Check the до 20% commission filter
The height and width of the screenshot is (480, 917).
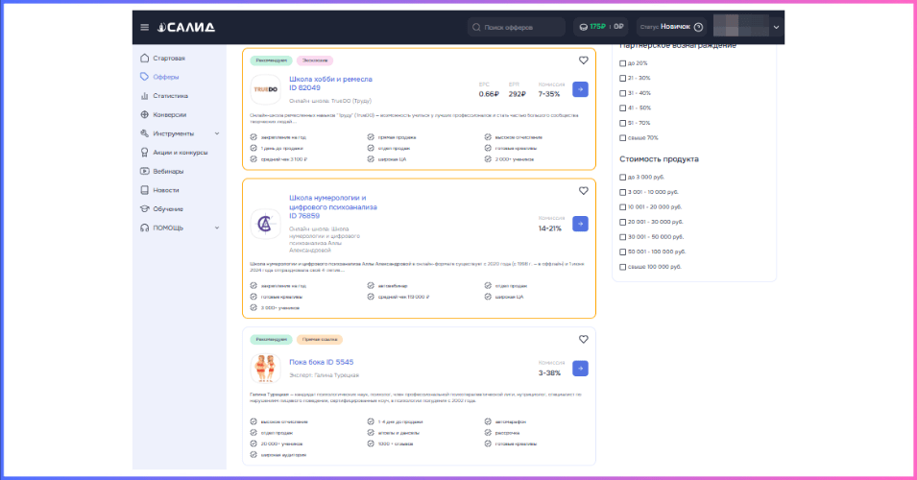pos(622,63)
